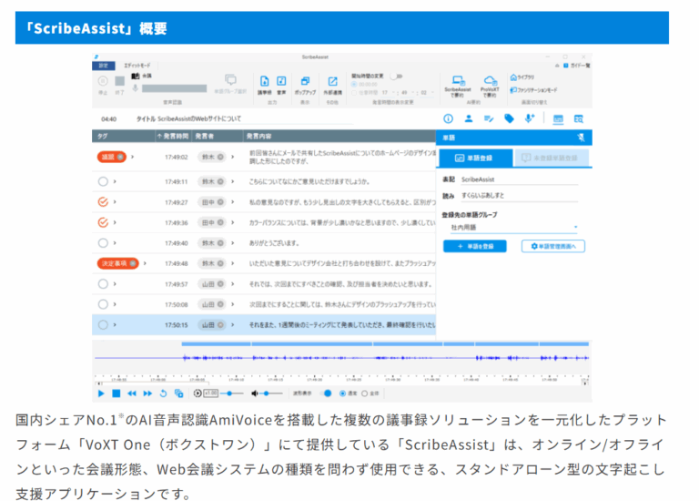Play the audio with the play button
The width and height of the screenshot is (699, 501).
[x=101, y=394]
